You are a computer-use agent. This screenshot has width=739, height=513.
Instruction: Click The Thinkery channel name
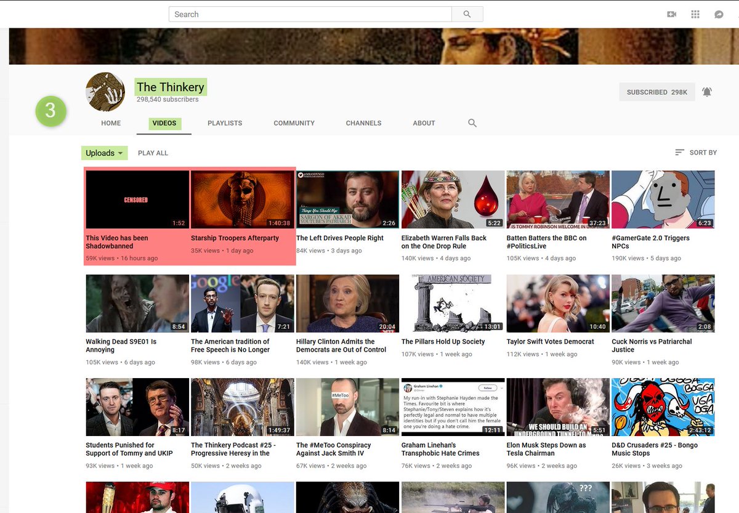[x=171, y=87]
